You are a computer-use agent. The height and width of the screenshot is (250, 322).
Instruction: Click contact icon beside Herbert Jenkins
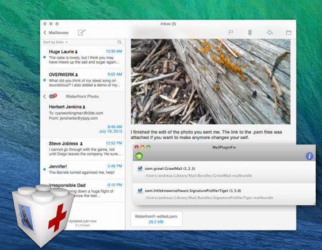[x=84, y=107]
